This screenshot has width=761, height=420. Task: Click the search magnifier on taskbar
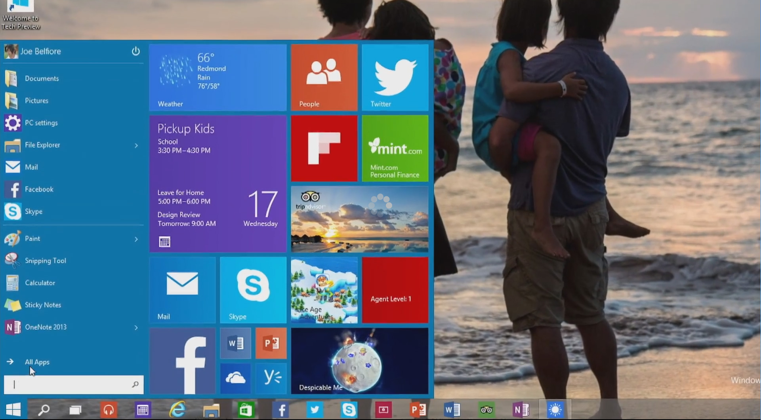click(44, 410)
